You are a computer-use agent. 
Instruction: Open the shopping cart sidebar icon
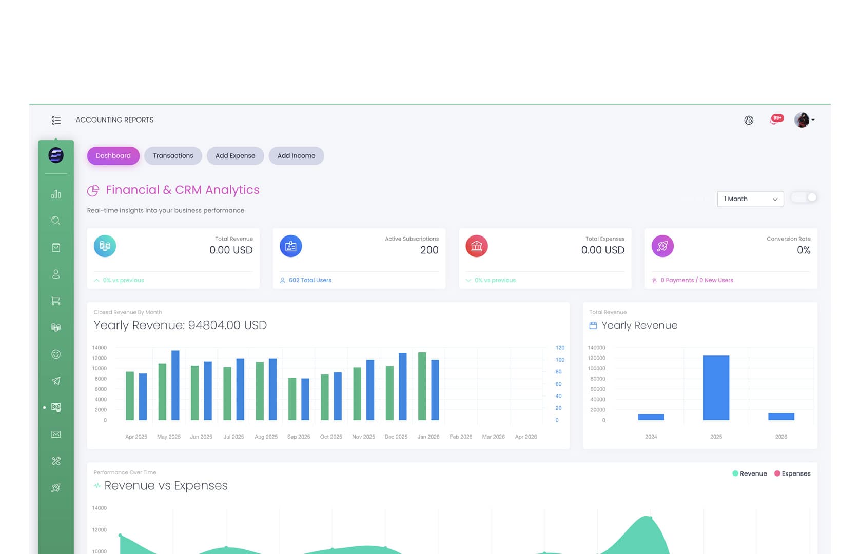tap(56, 301)
